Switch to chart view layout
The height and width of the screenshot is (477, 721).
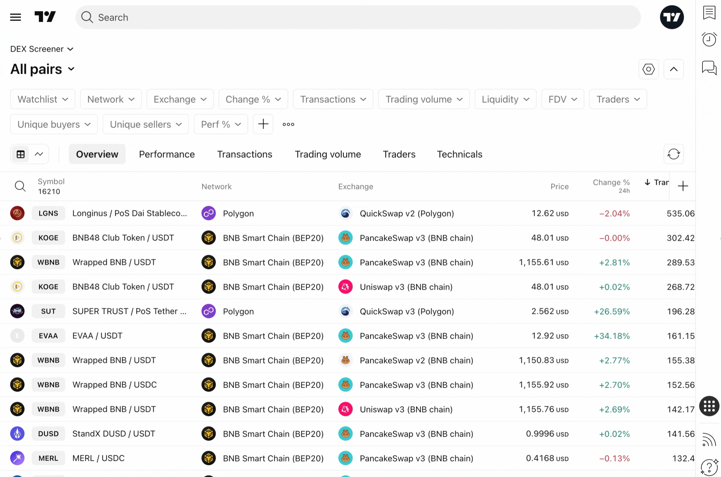pos(39,154)
